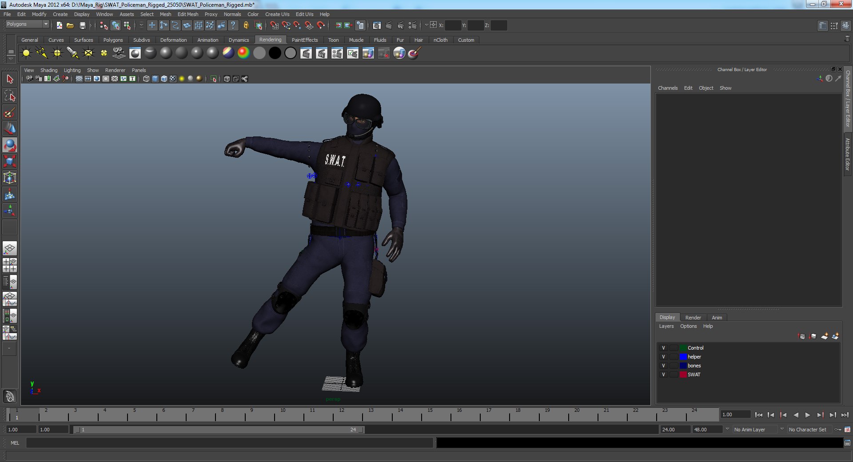Apply the red ramp shader icon
This screenshot has width=853, height=462.
[x=243, y=53]
